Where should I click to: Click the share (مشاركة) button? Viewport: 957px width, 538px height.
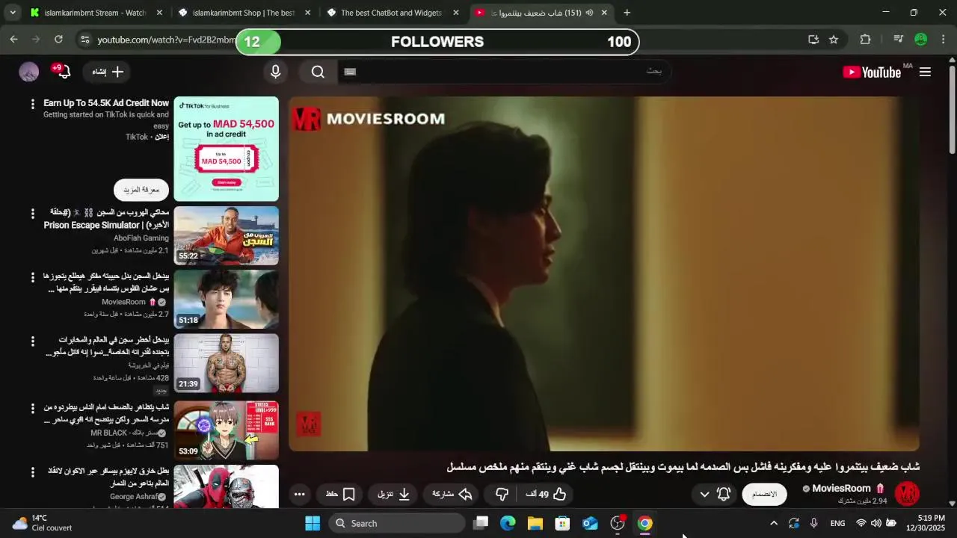coord(452,494)
